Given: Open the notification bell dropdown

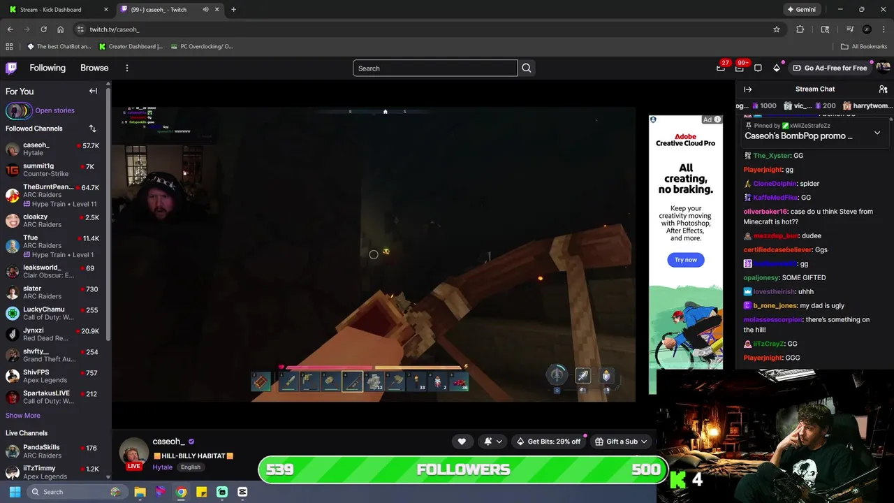Looking at the screenshot, I should pyautogui.click(x=493, y=442).
